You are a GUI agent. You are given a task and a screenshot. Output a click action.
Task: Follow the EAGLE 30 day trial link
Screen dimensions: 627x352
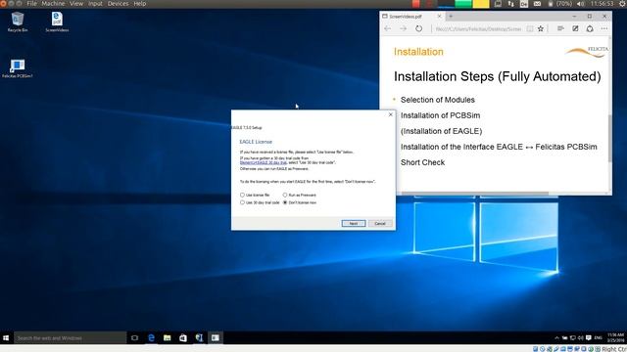point(264,163)
